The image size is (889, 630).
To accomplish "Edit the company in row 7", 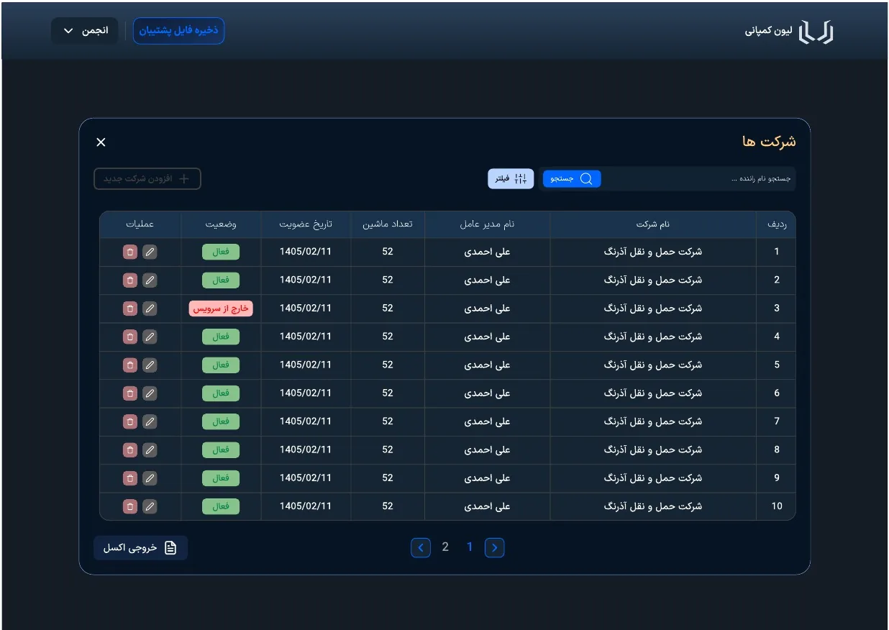I will pyautogui.click(x=150, y=421).
